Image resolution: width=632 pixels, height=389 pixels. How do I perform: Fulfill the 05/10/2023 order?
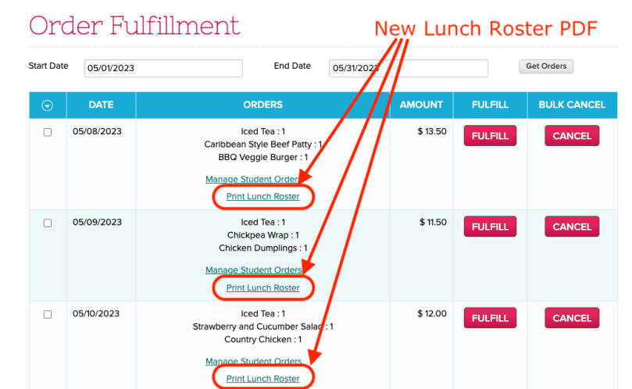pos(490,318)
